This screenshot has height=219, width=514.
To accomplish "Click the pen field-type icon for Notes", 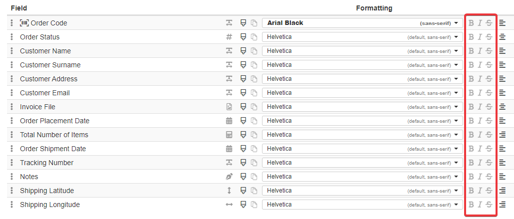I will [x=229, y=177].
